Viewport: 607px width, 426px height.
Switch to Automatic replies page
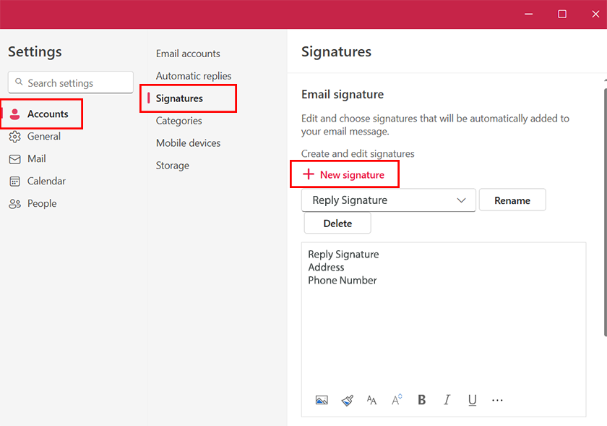coord(193,76)
